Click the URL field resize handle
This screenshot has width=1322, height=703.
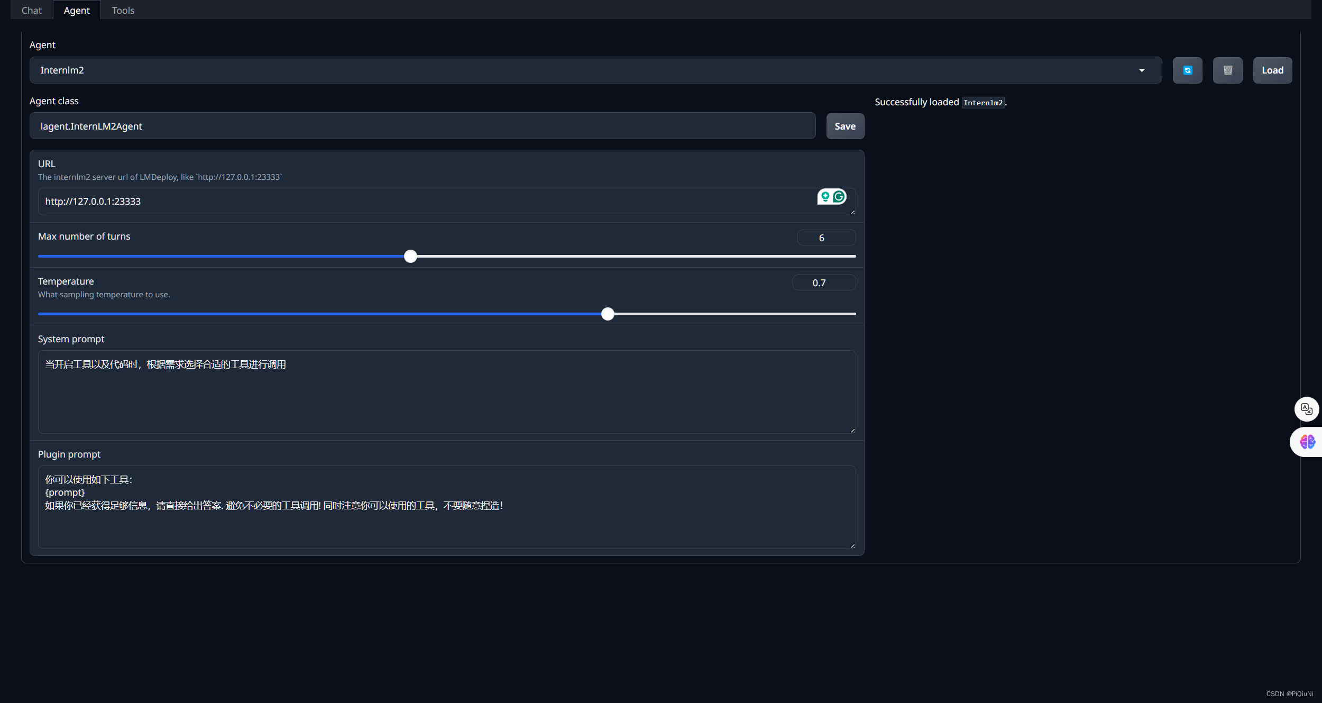(x=852, y=212)
